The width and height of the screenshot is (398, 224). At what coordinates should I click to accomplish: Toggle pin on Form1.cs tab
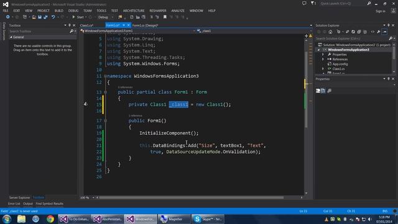pos(124,25)
